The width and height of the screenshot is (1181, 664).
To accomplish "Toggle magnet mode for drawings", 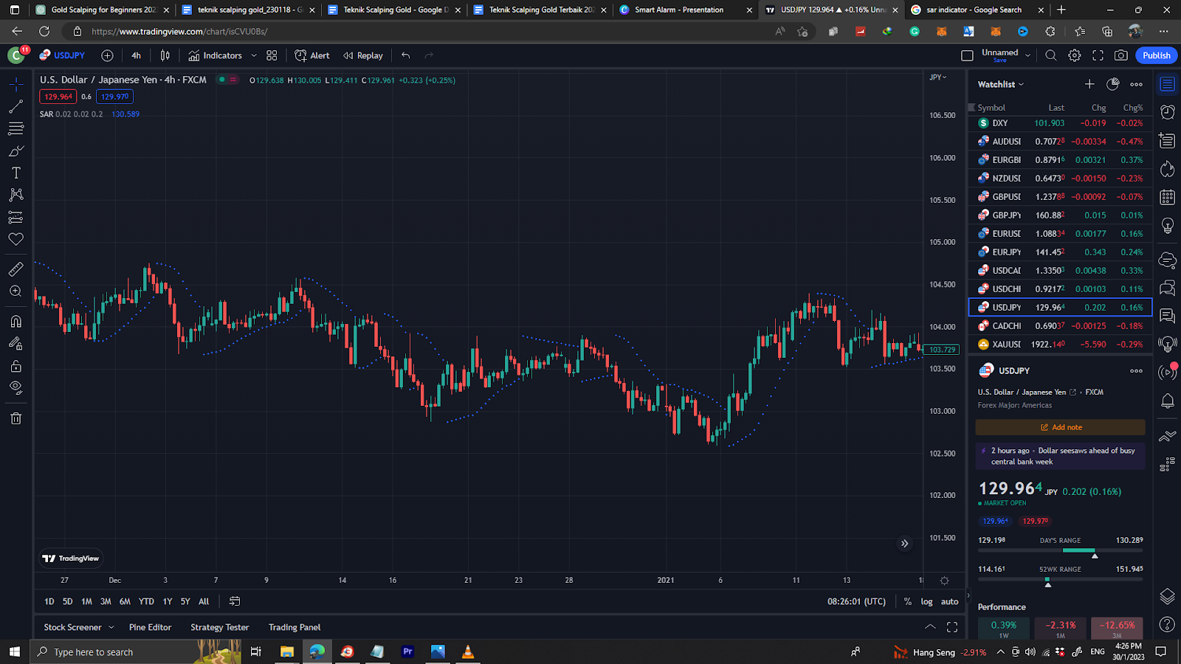I will (x=16, y=322).
